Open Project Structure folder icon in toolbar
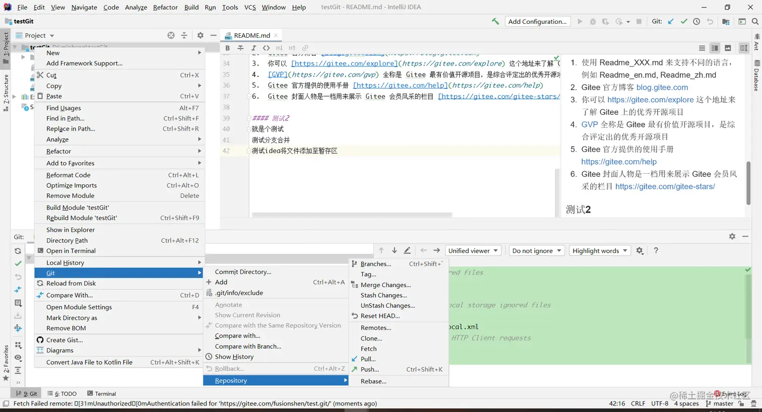 pos(726,21)
